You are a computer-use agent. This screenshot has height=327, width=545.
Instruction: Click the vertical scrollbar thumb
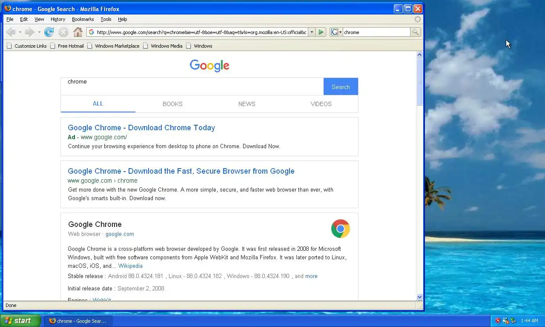pos(419,82)
